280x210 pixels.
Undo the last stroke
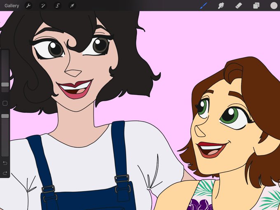5,163
